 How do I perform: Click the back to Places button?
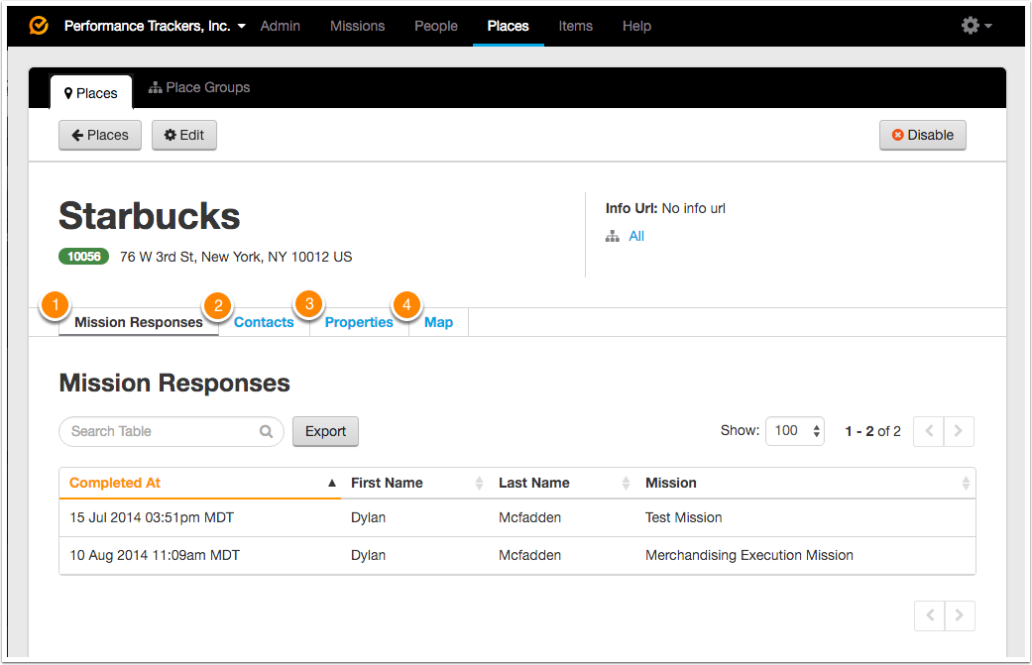pyautogui.click(x=100, y=135)
